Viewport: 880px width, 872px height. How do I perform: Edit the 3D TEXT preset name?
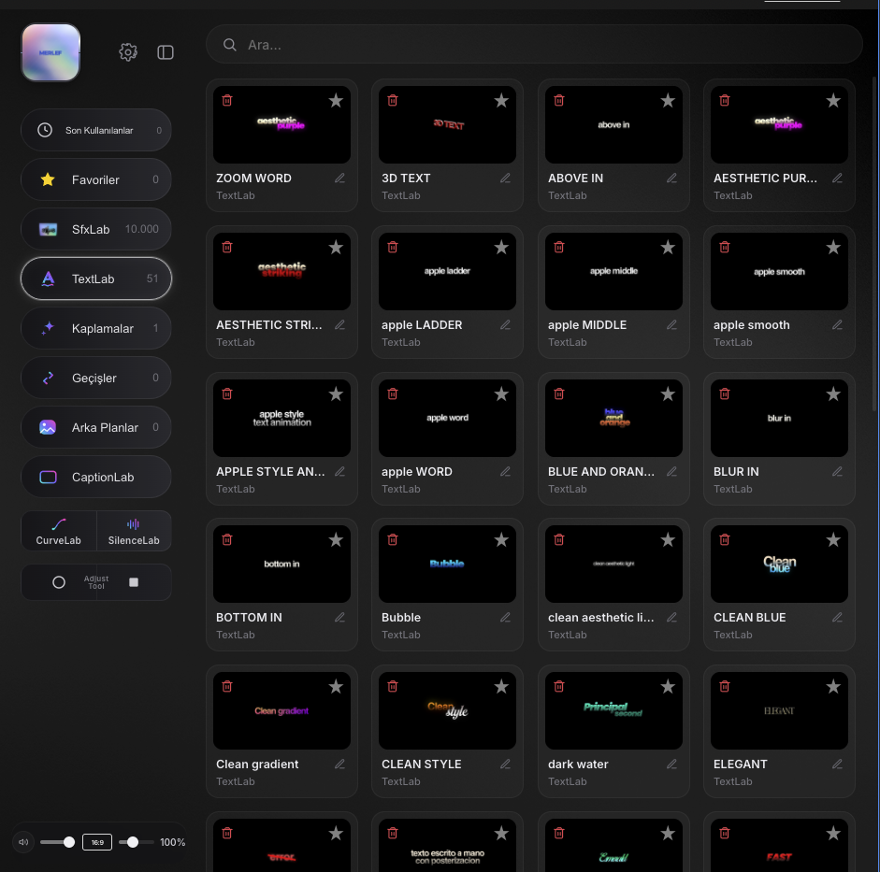click(505, 179)
